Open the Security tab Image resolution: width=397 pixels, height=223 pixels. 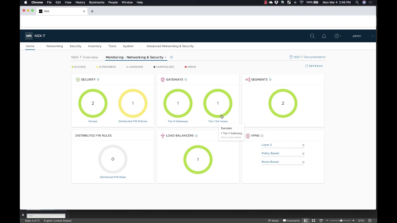(75, 46)
